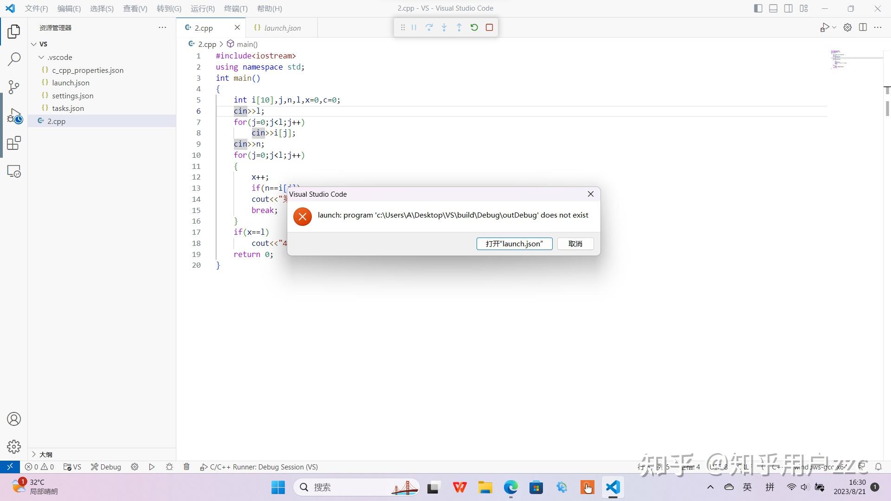The image size is (891, 501).
Task: Click the Windows Start button
Action: (278, 487)
